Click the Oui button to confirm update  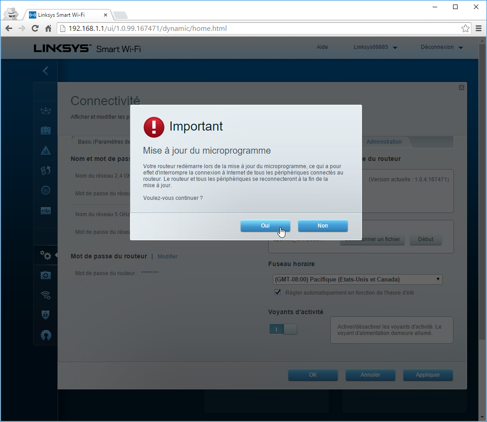point(265,226)
